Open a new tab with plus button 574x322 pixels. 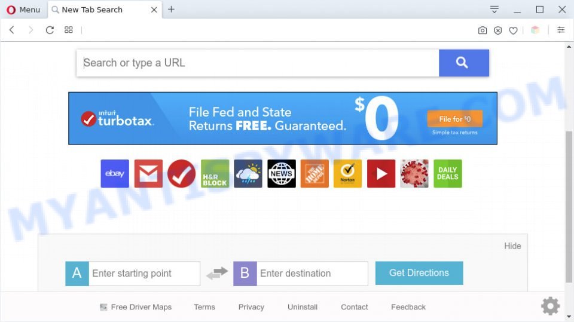[171, 10]
